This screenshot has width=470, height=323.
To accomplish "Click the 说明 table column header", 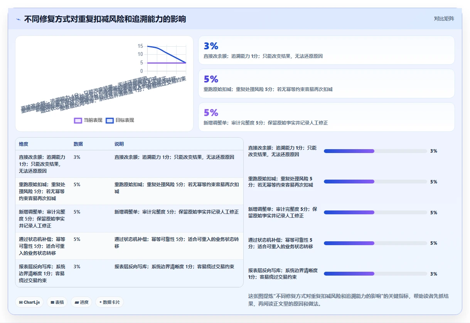I will tap(119, 144).
